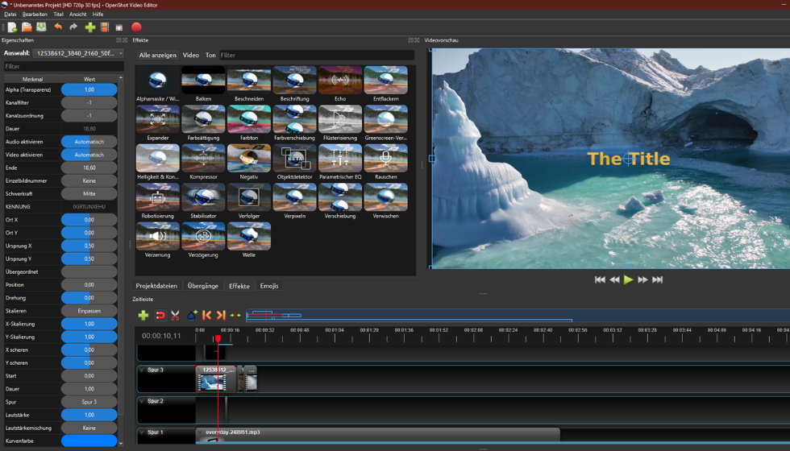
Task: Select the Beschneiden effect
Action: 249,80
